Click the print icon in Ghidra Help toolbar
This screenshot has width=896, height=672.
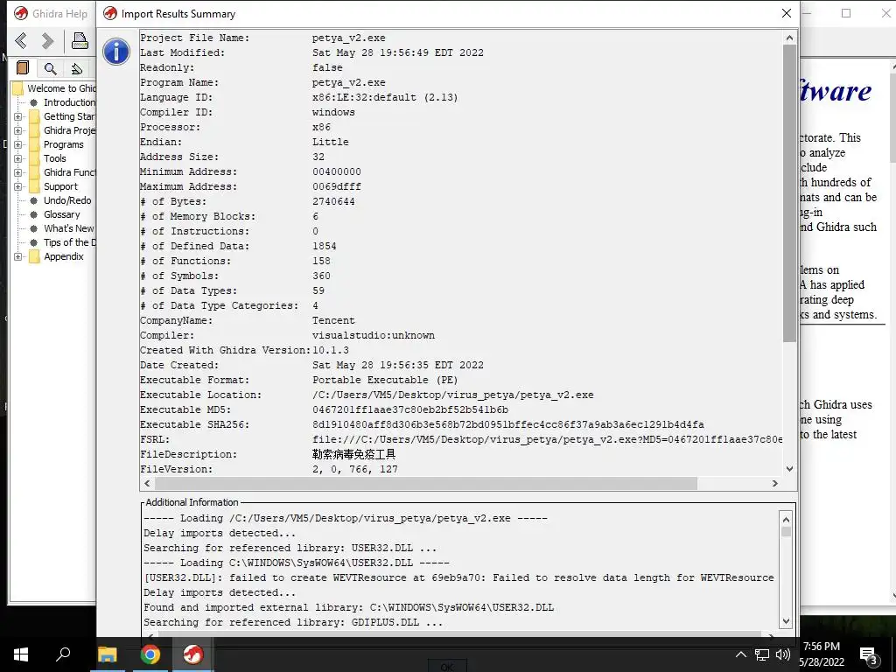tap(80, 40)
